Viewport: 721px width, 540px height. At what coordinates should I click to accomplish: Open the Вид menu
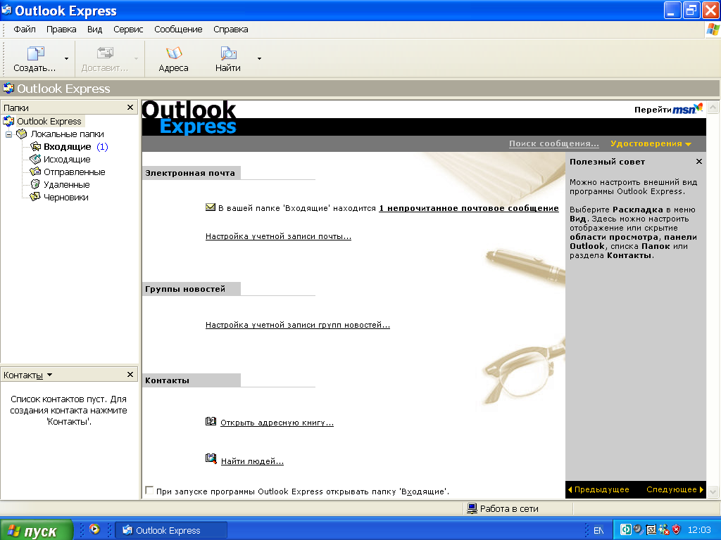(x=95, y=30)
